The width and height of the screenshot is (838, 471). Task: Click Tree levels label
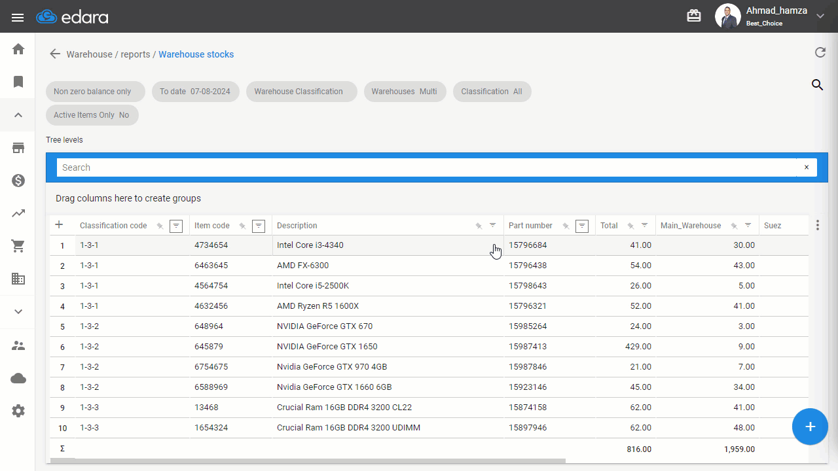(x=64, y=140)
